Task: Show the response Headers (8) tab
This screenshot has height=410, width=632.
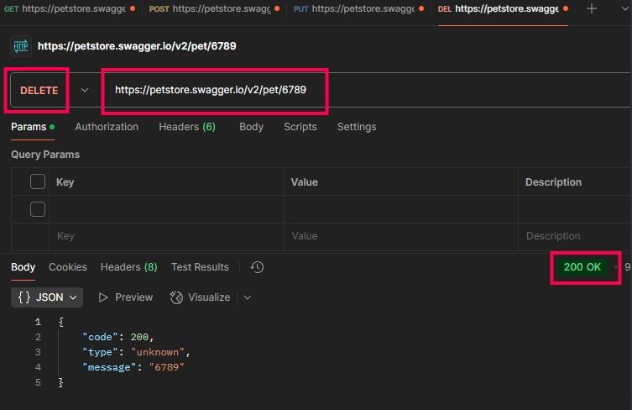Action: click(129, 267)
